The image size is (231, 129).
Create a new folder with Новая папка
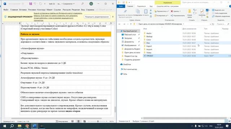point(189,14)
